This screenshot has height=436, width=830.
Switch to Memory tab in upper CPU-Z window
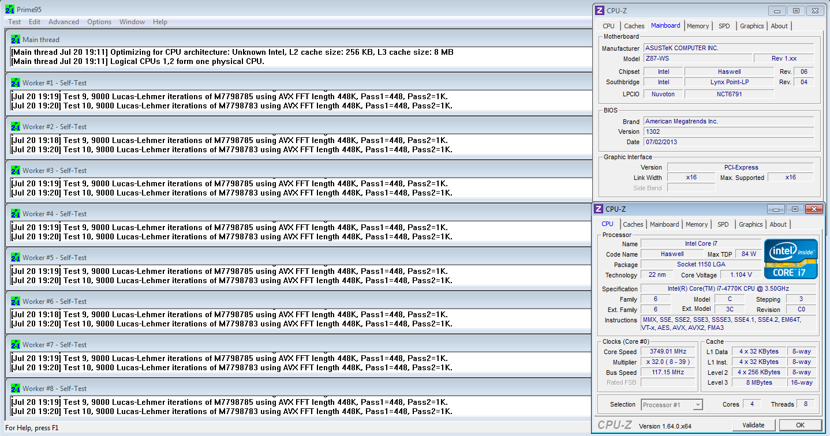point(698,26)
